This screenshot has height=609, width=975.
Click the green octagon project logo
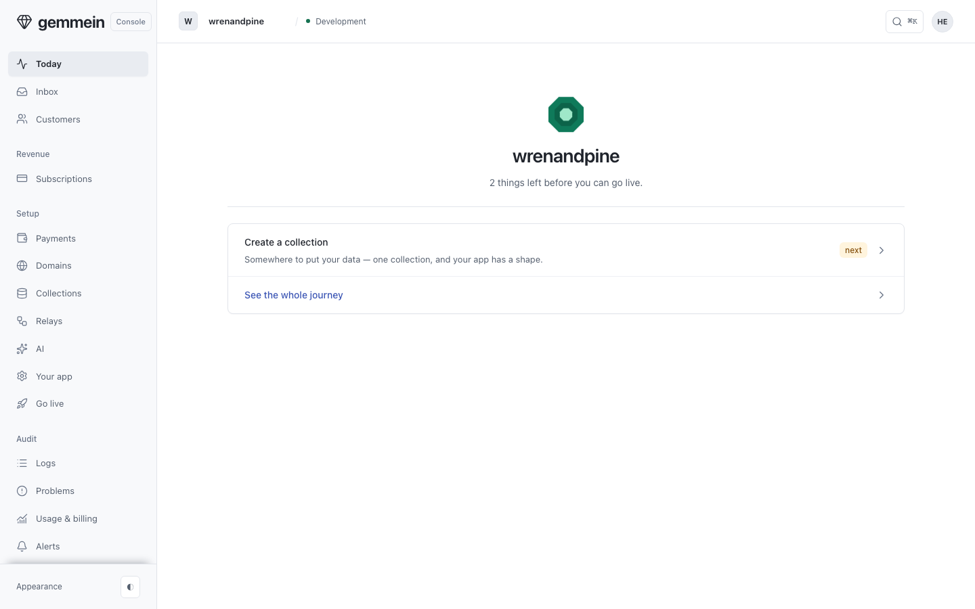[x=566, y=114]
